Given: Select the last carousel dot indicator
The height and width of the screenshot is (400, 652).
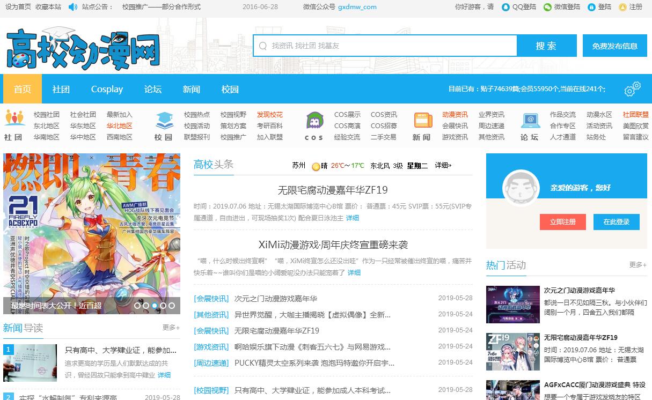Looking at the screenshot, I should pyautogui.click(x=172, y=306).
